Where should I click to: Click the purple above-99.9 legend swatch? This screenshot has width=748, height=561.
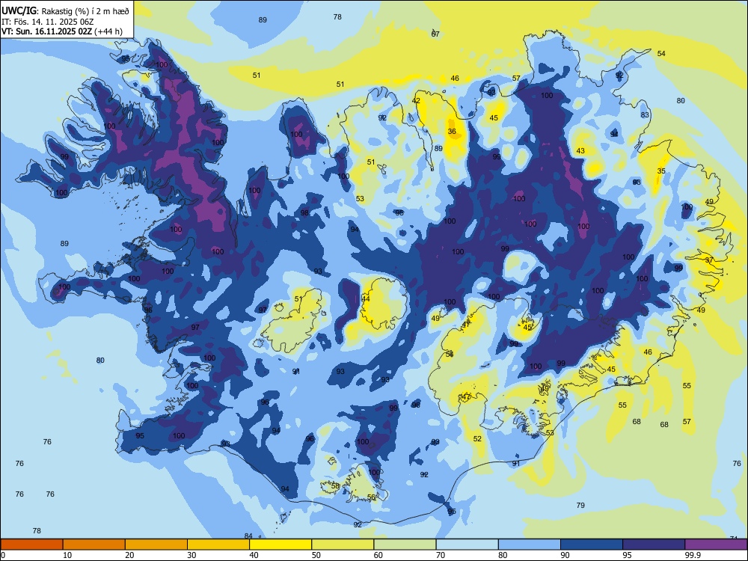click(x=717, y=545)
